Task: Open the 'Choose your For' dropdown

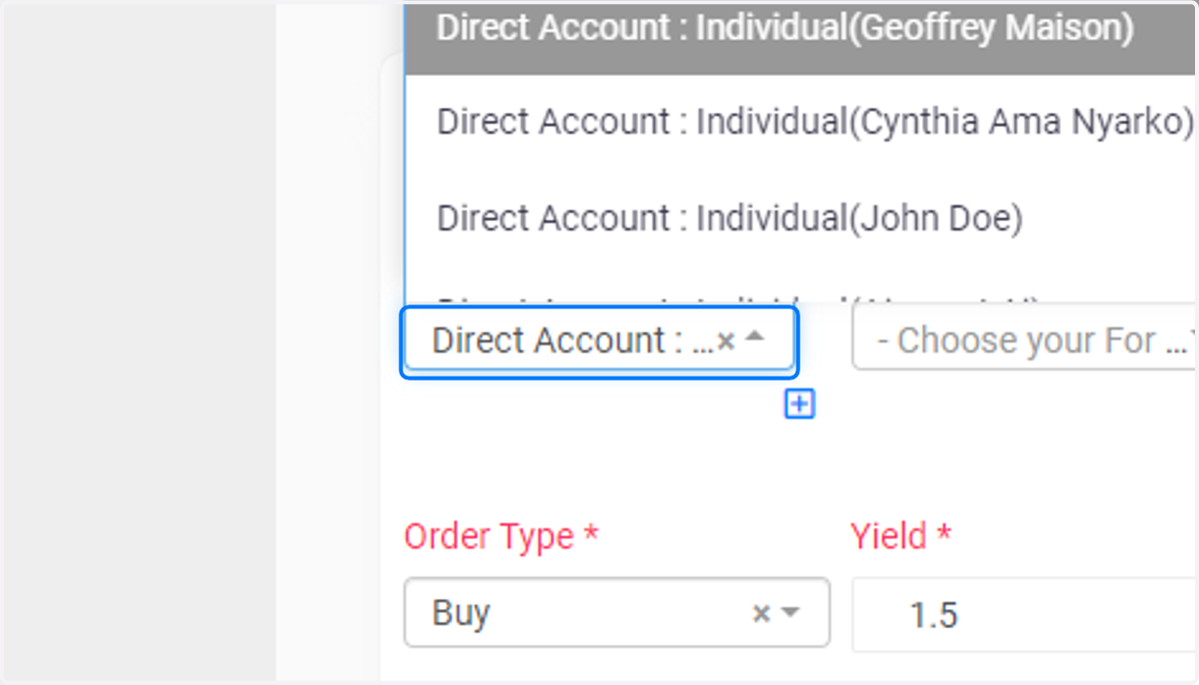Action: (1025, 342)
